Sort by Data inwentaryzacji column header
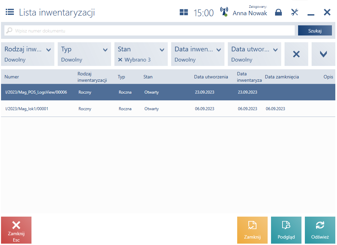This screenshot has height=245, width=337. click(249, 77)
